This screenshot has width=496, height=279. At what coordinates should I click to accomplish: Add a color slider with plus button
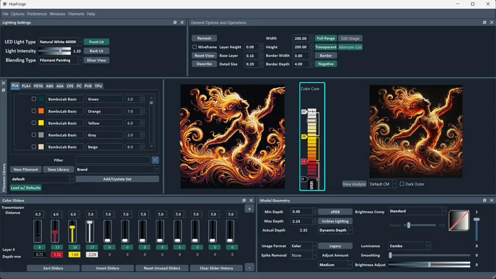point(249,209)
